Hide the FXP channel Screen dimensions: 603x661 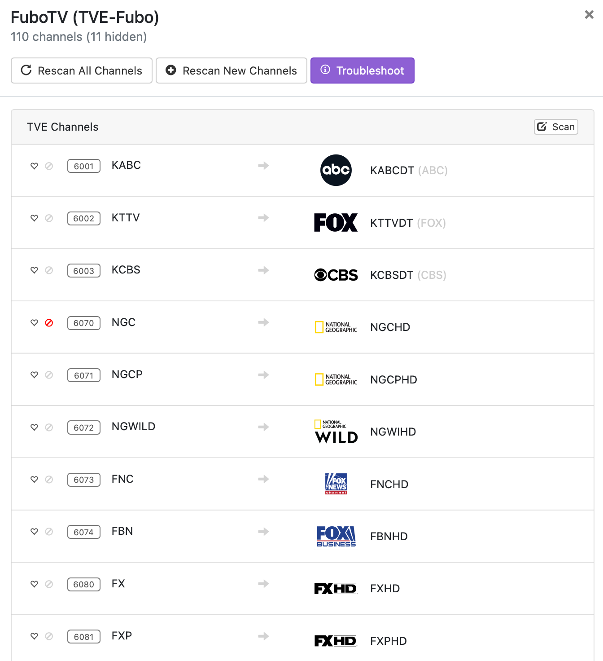[49, 636]
